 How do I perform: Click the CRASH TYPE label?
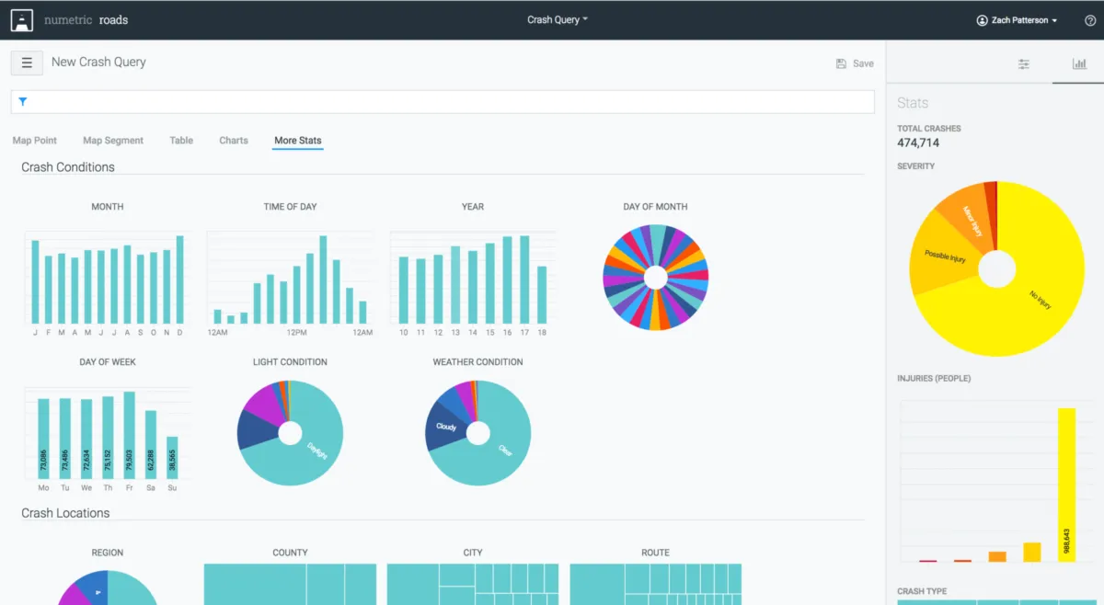click(x=922, y=591)
